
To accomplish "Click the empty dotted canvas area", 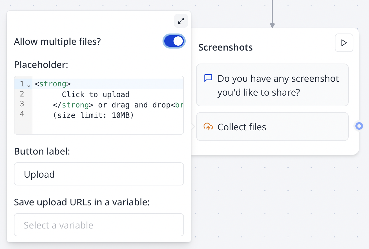I will (275, 202).
